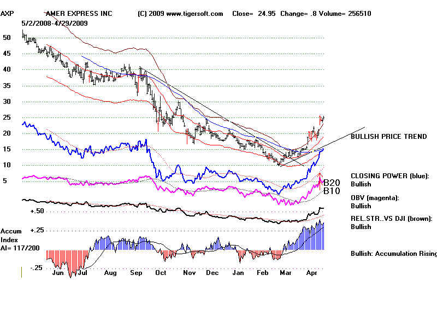Select the Close= 24.95 value
The width and height of the screenshot is (437, 328).
[x=254, y=14]
